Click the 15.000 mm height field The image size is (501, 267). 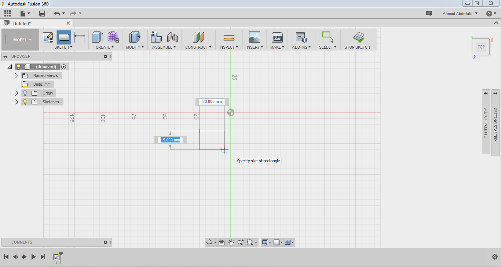[x=170, y=140]
